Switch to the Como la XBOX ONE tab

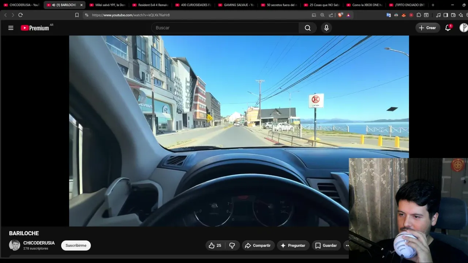click(364, 5)
